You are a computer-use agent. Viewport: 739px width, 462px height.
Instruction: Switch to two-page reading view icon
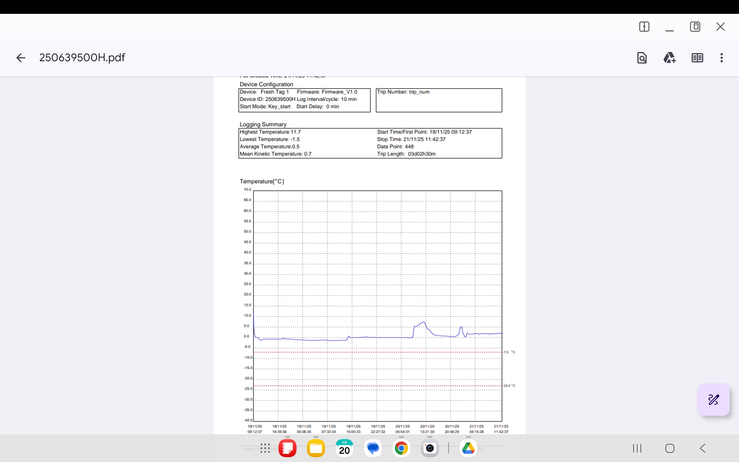(697, 58)
